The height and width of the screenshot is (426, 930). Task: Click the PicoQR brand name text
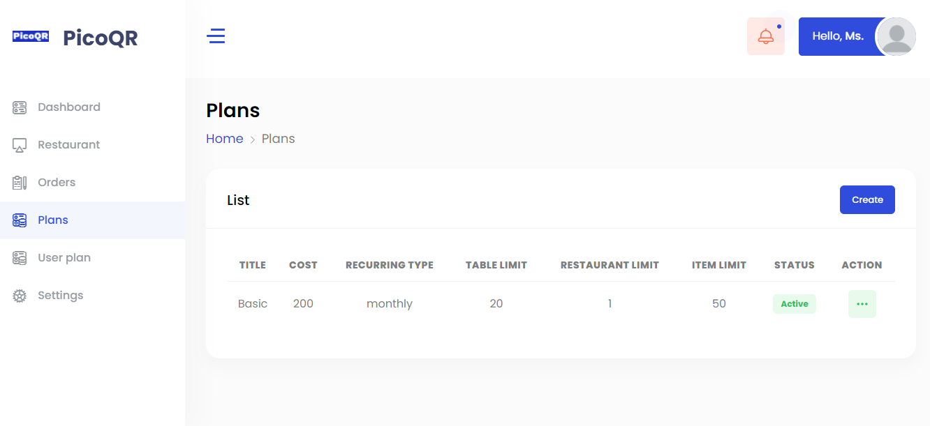click(101, 38)
